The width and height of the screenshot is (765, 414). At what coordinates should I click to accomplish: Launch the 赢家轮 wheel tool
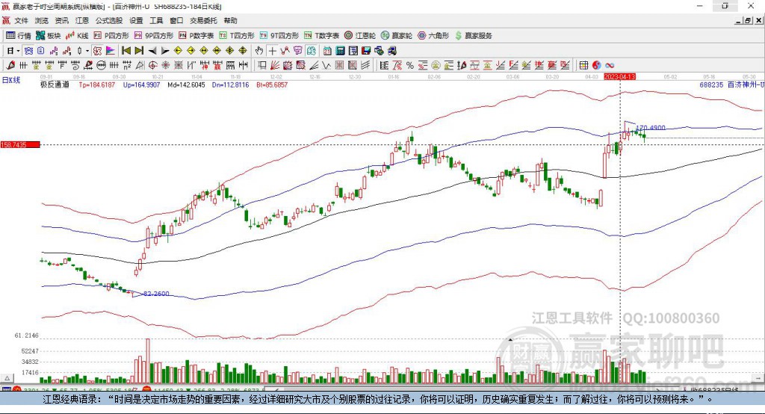point(397,36)
